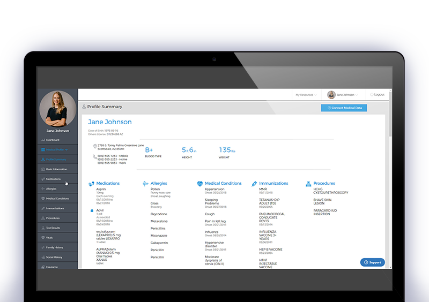This screenshot has width=429, height=302.
Task: Click the Medications pill icon heading
Action: click(91, 184)
